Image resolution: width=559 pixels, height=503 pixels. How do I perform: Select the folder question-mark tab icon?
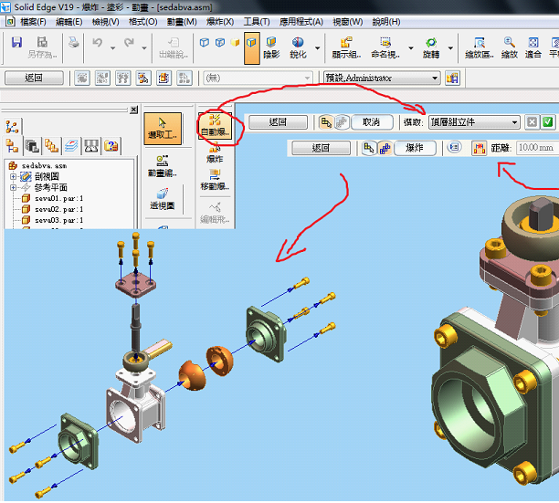(111, 146)
